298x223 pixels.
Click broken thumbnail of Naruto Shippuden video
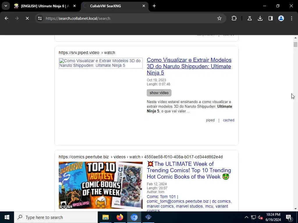pos(100,63)
